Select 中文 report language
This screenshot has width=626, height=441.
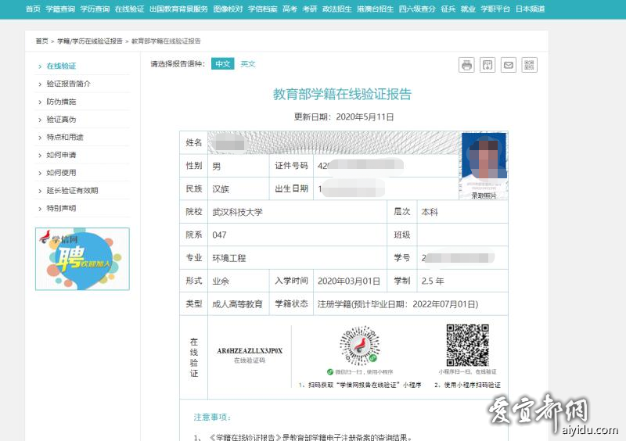[x=223, y=64]
